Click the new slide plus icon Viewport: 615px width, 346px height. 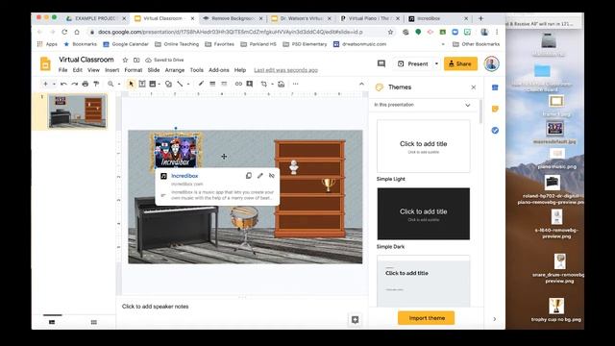click(x=45, y=84)
